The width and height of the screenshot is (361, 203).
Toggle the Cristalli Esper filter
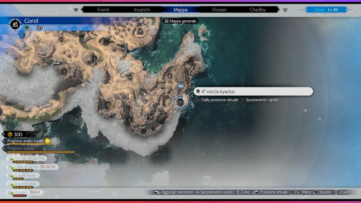[x=25, y=175]
